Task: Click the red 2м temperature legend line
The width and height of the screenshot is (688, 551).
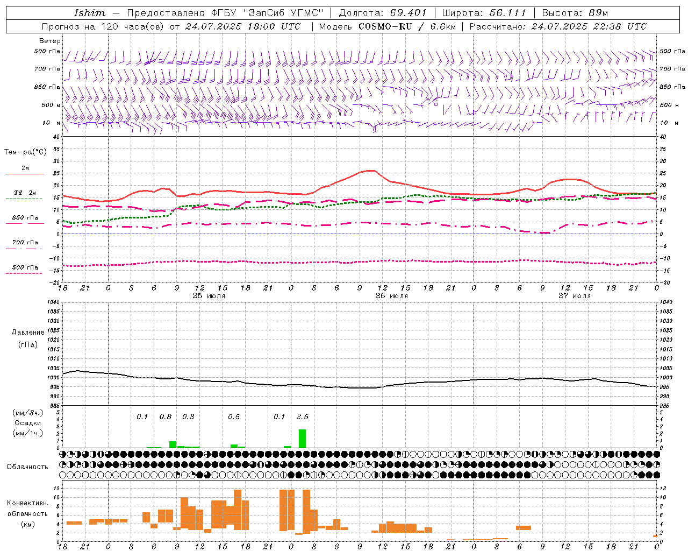Action: pyautogui.click(x=25, y=174)
